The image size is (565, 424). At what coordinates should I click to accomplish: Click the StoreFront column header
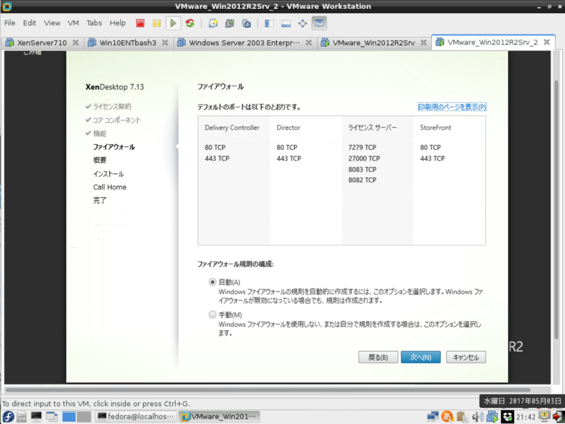435,128
